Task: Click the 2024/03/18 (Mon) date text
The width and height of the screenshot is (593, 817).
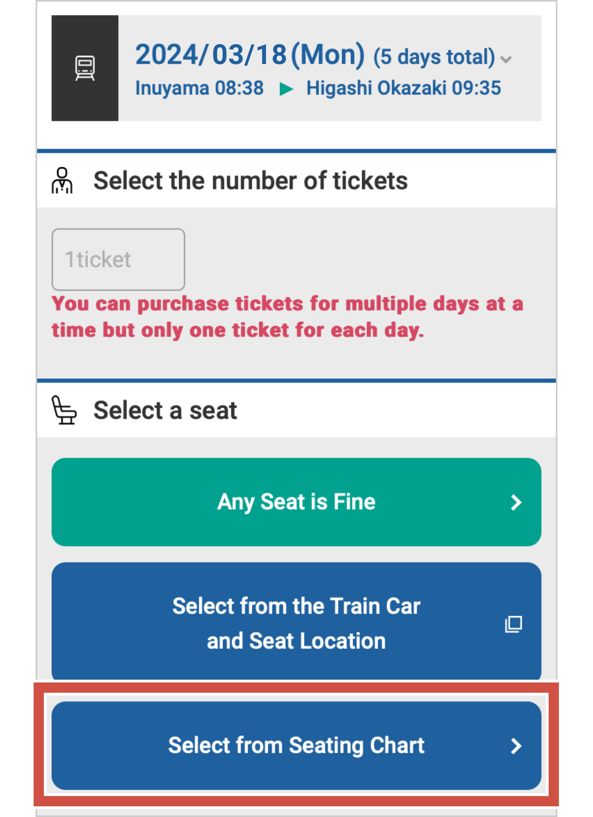Action: click(x=250, y=55)
